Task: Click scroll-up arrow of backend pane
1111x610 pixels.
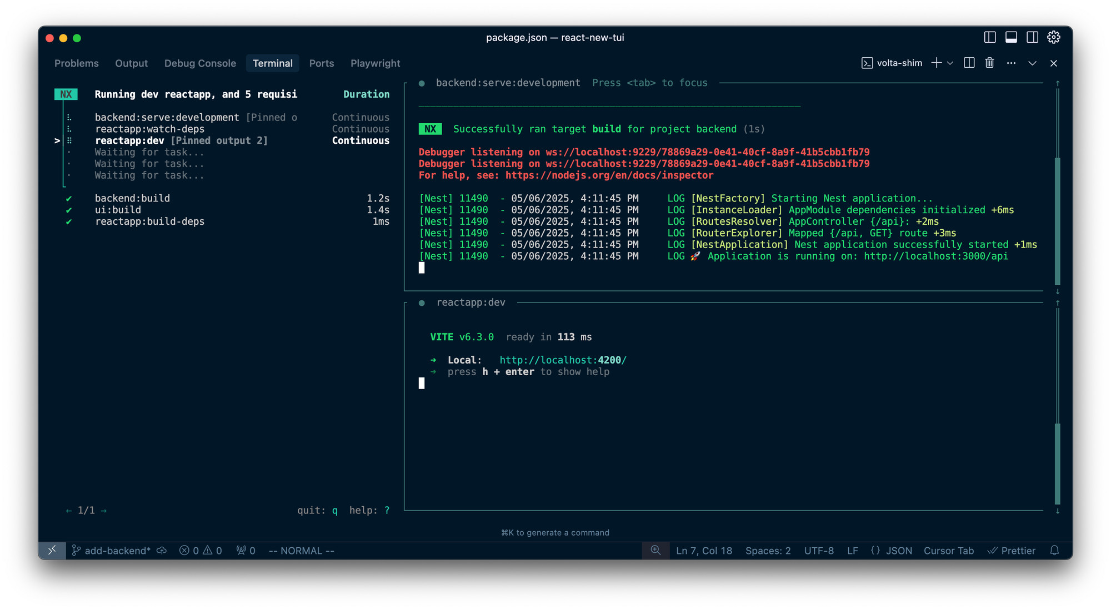Action: click(1058, 83)
